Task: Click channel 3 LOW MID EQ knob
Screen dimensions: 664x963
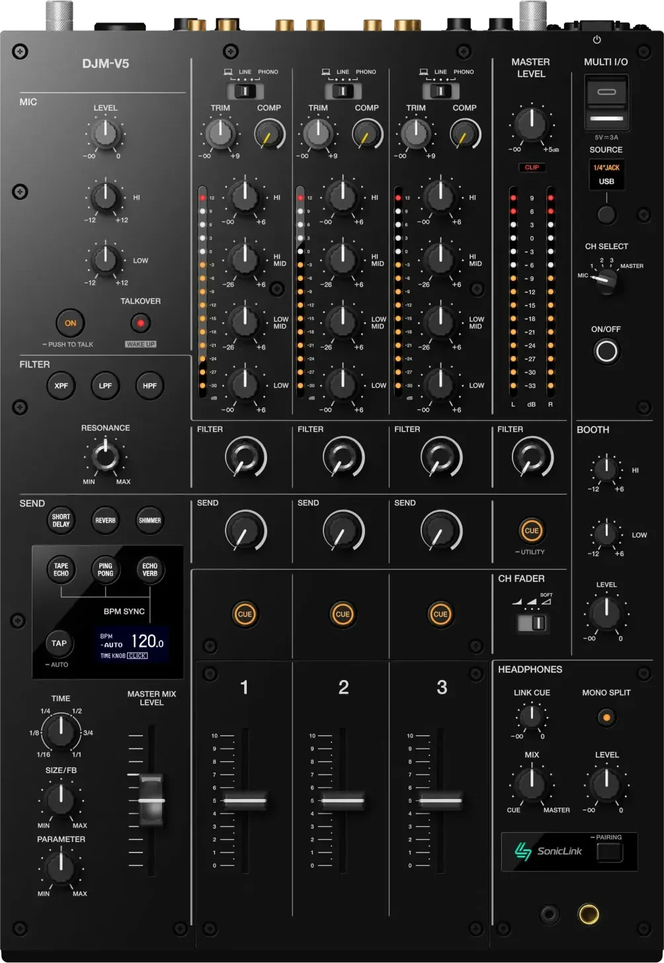Action: (x=440, y=321)
